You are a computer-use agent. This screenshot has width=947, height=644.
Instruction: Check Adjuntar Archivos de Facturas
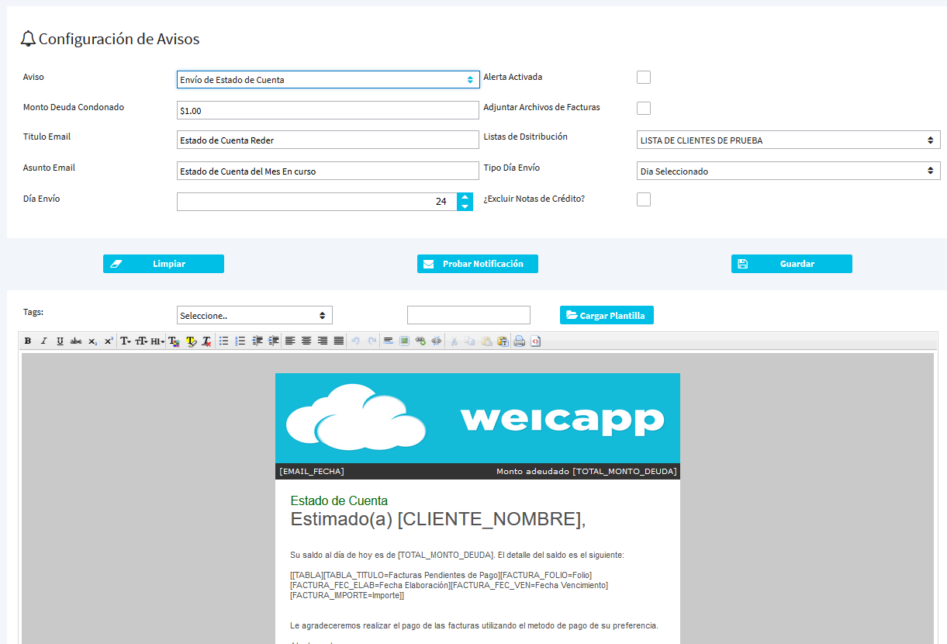point(643,109)
